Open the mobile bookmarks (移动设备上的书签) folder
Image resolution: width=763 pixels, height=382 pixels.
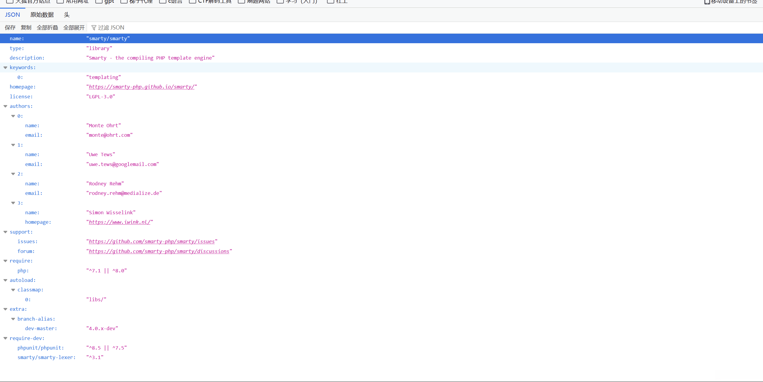pos(731,2)
